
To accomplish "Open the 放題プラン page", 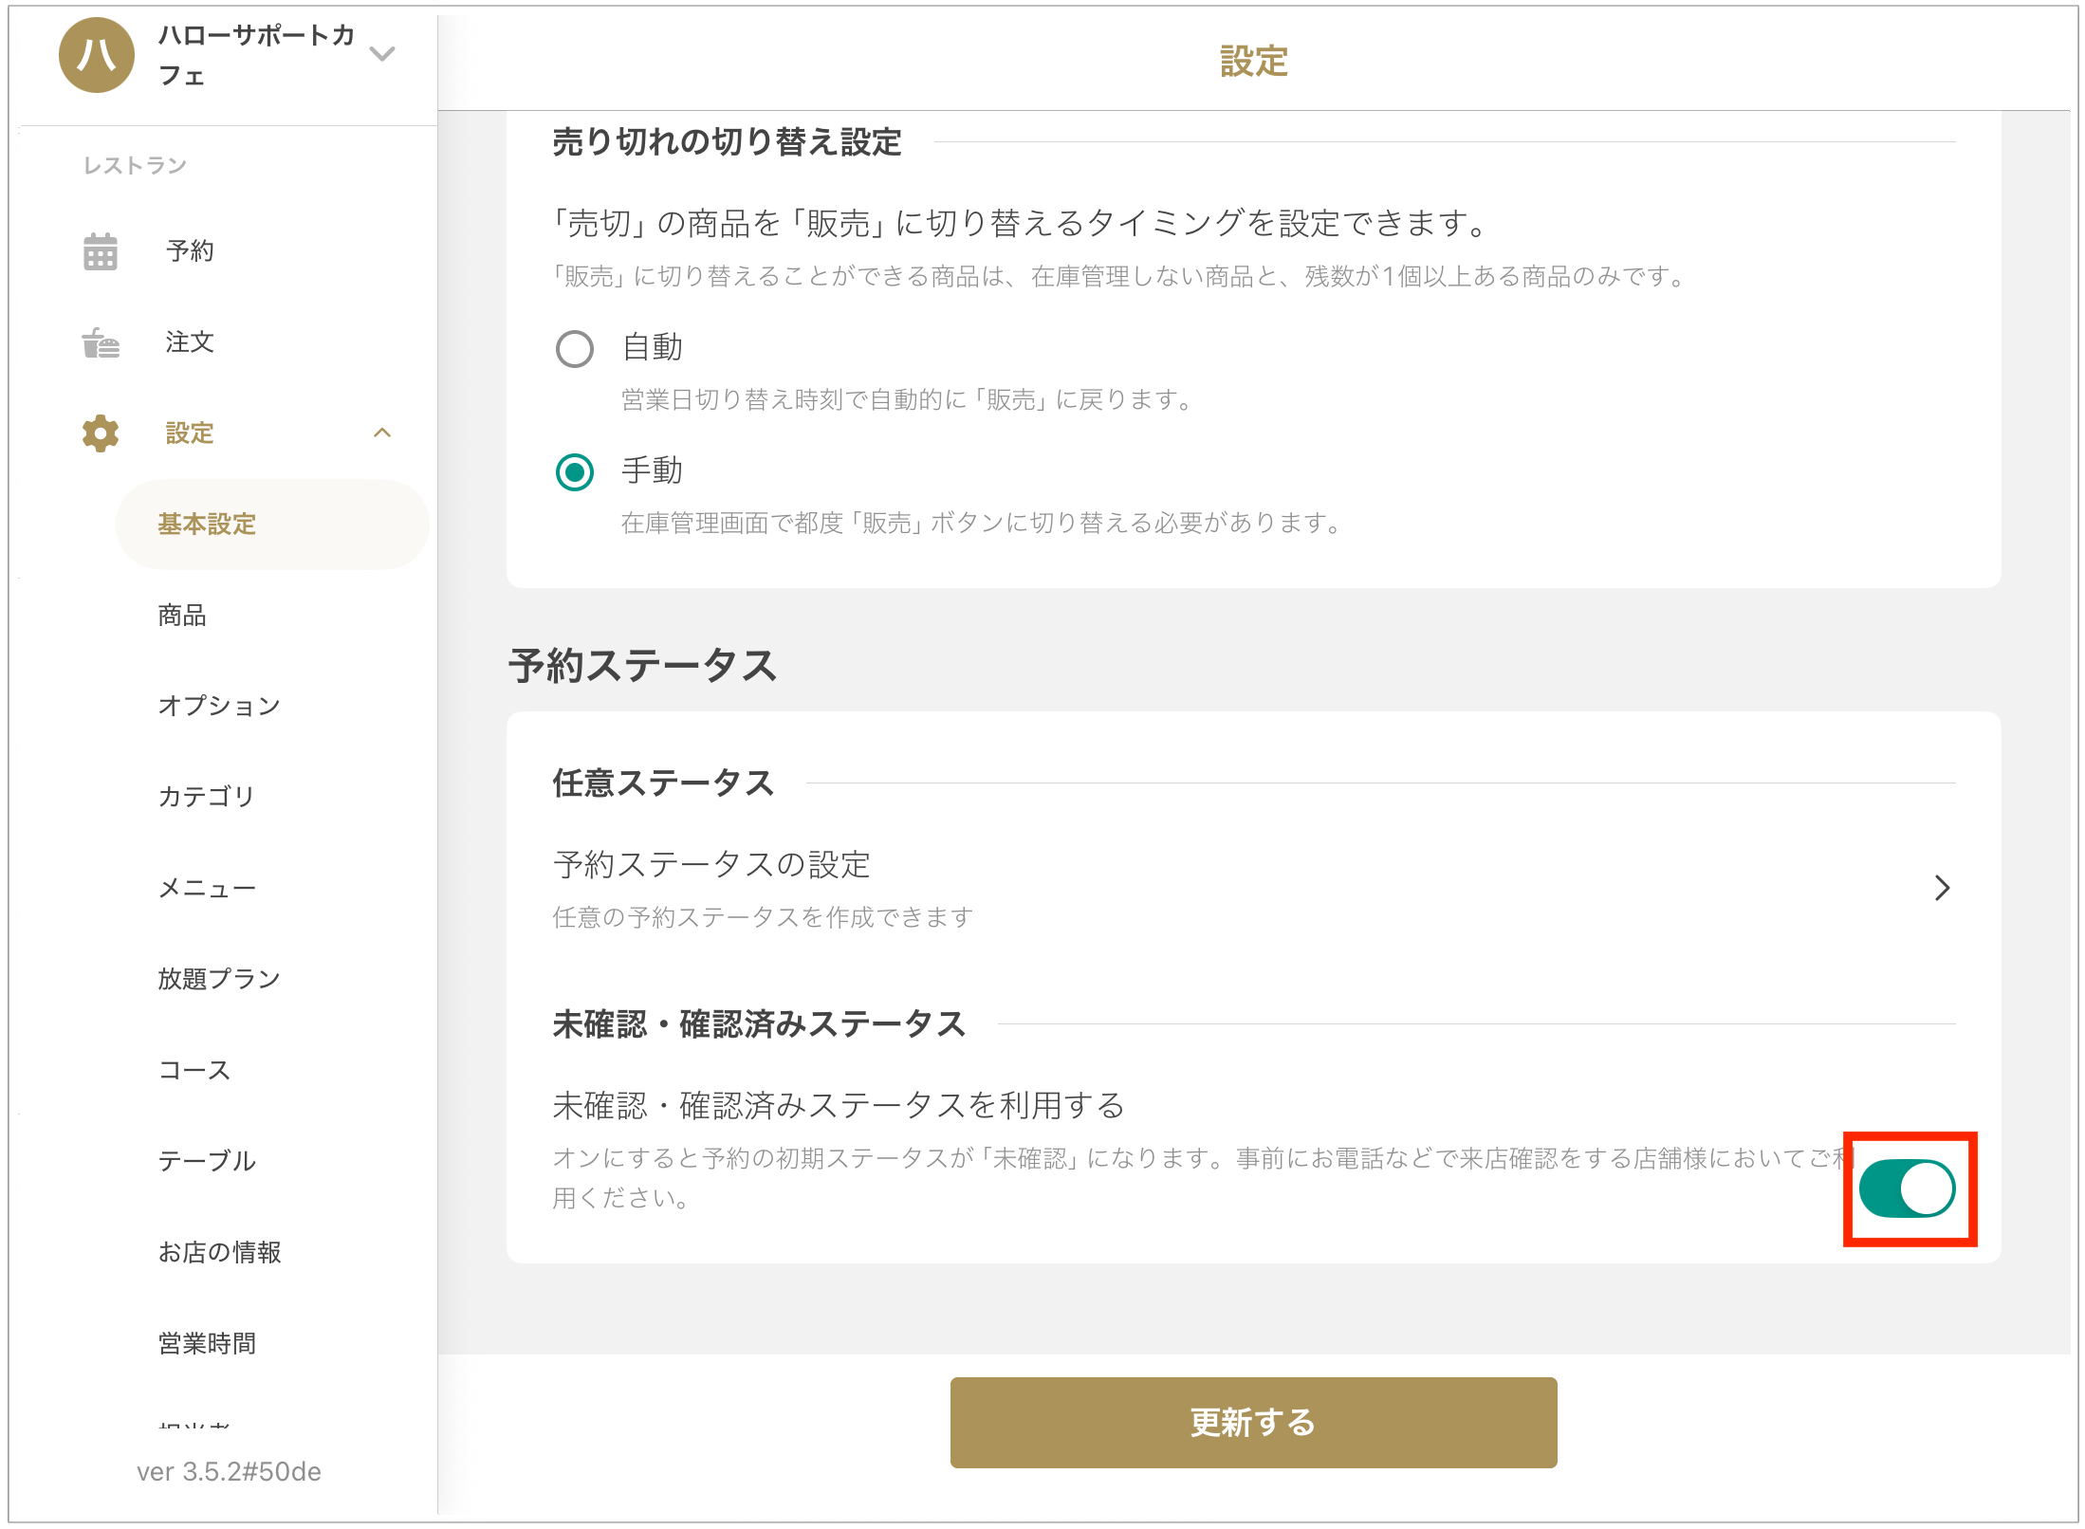I will (219, 979).
